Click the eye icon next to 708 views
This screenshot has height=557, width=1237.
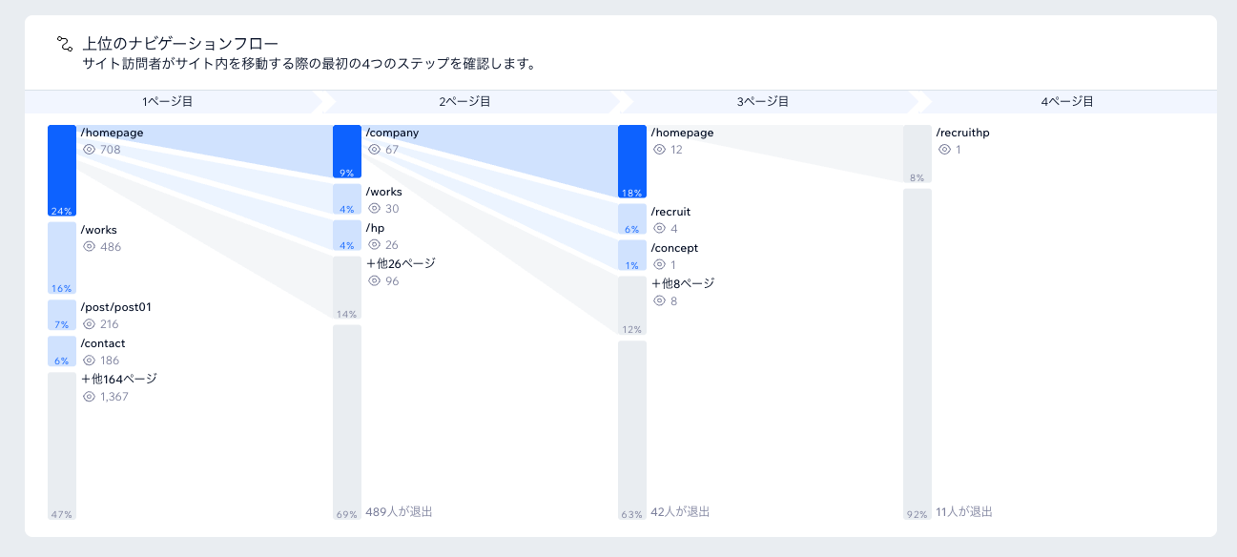click(x=90, y=150)
